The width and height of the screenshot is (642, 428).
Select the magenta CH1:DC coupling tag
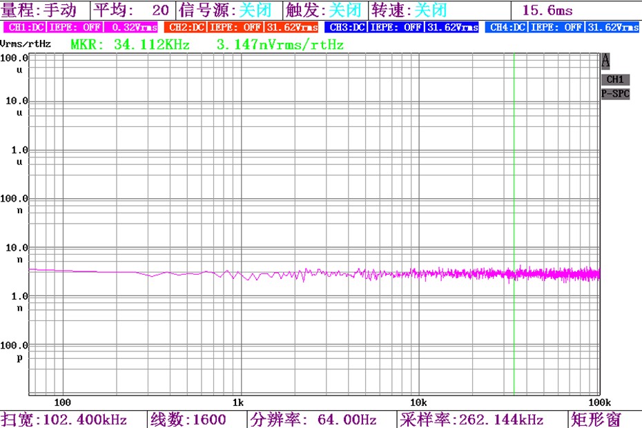pyautogui.click(x=26, y=28)
